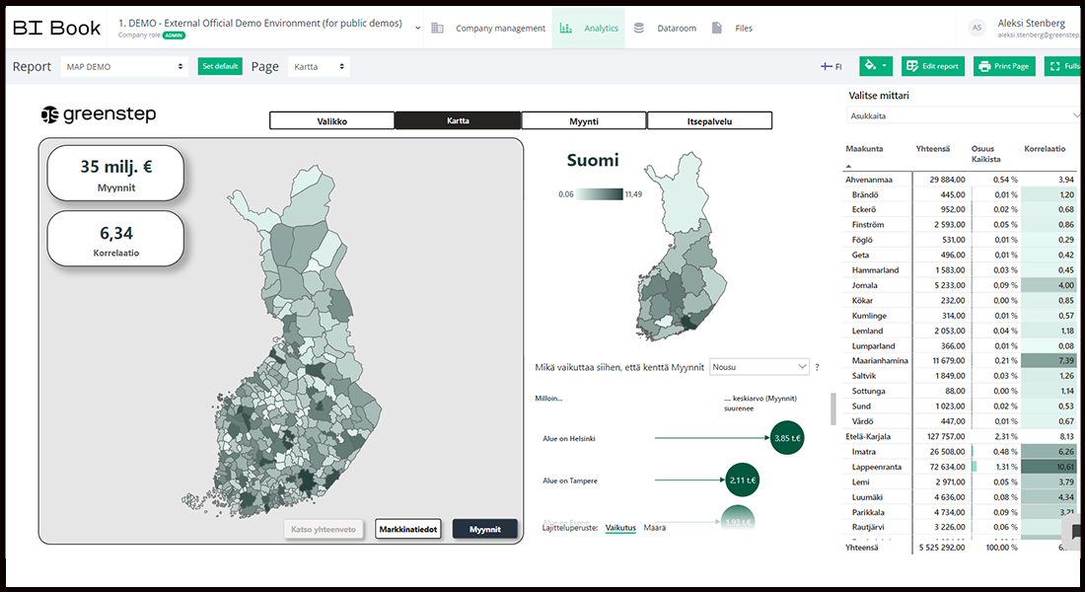Toggle the Myynnit map view button

pos(484,529)
